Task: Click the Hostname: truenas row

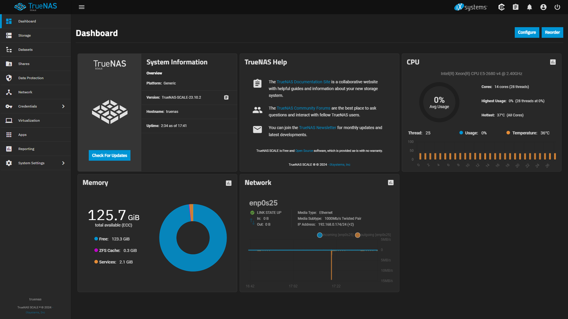Action: click(189, 112)
